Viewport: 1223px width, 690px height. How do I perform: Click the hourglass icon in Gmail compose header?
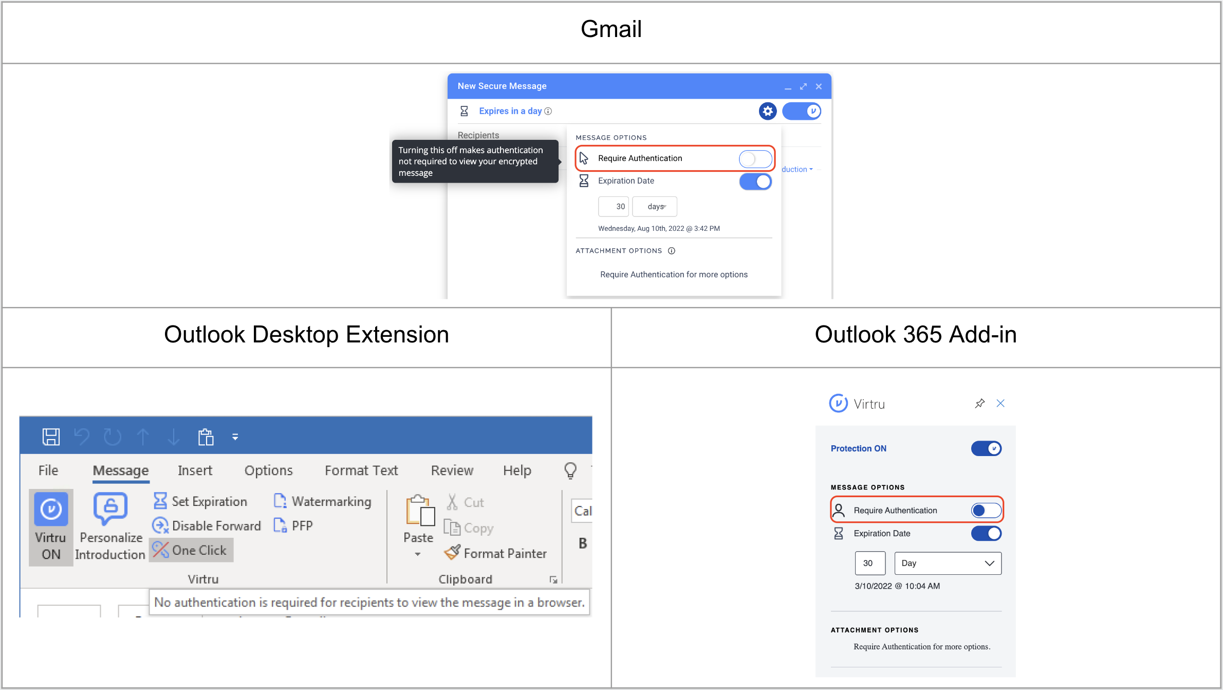(464, 111)
